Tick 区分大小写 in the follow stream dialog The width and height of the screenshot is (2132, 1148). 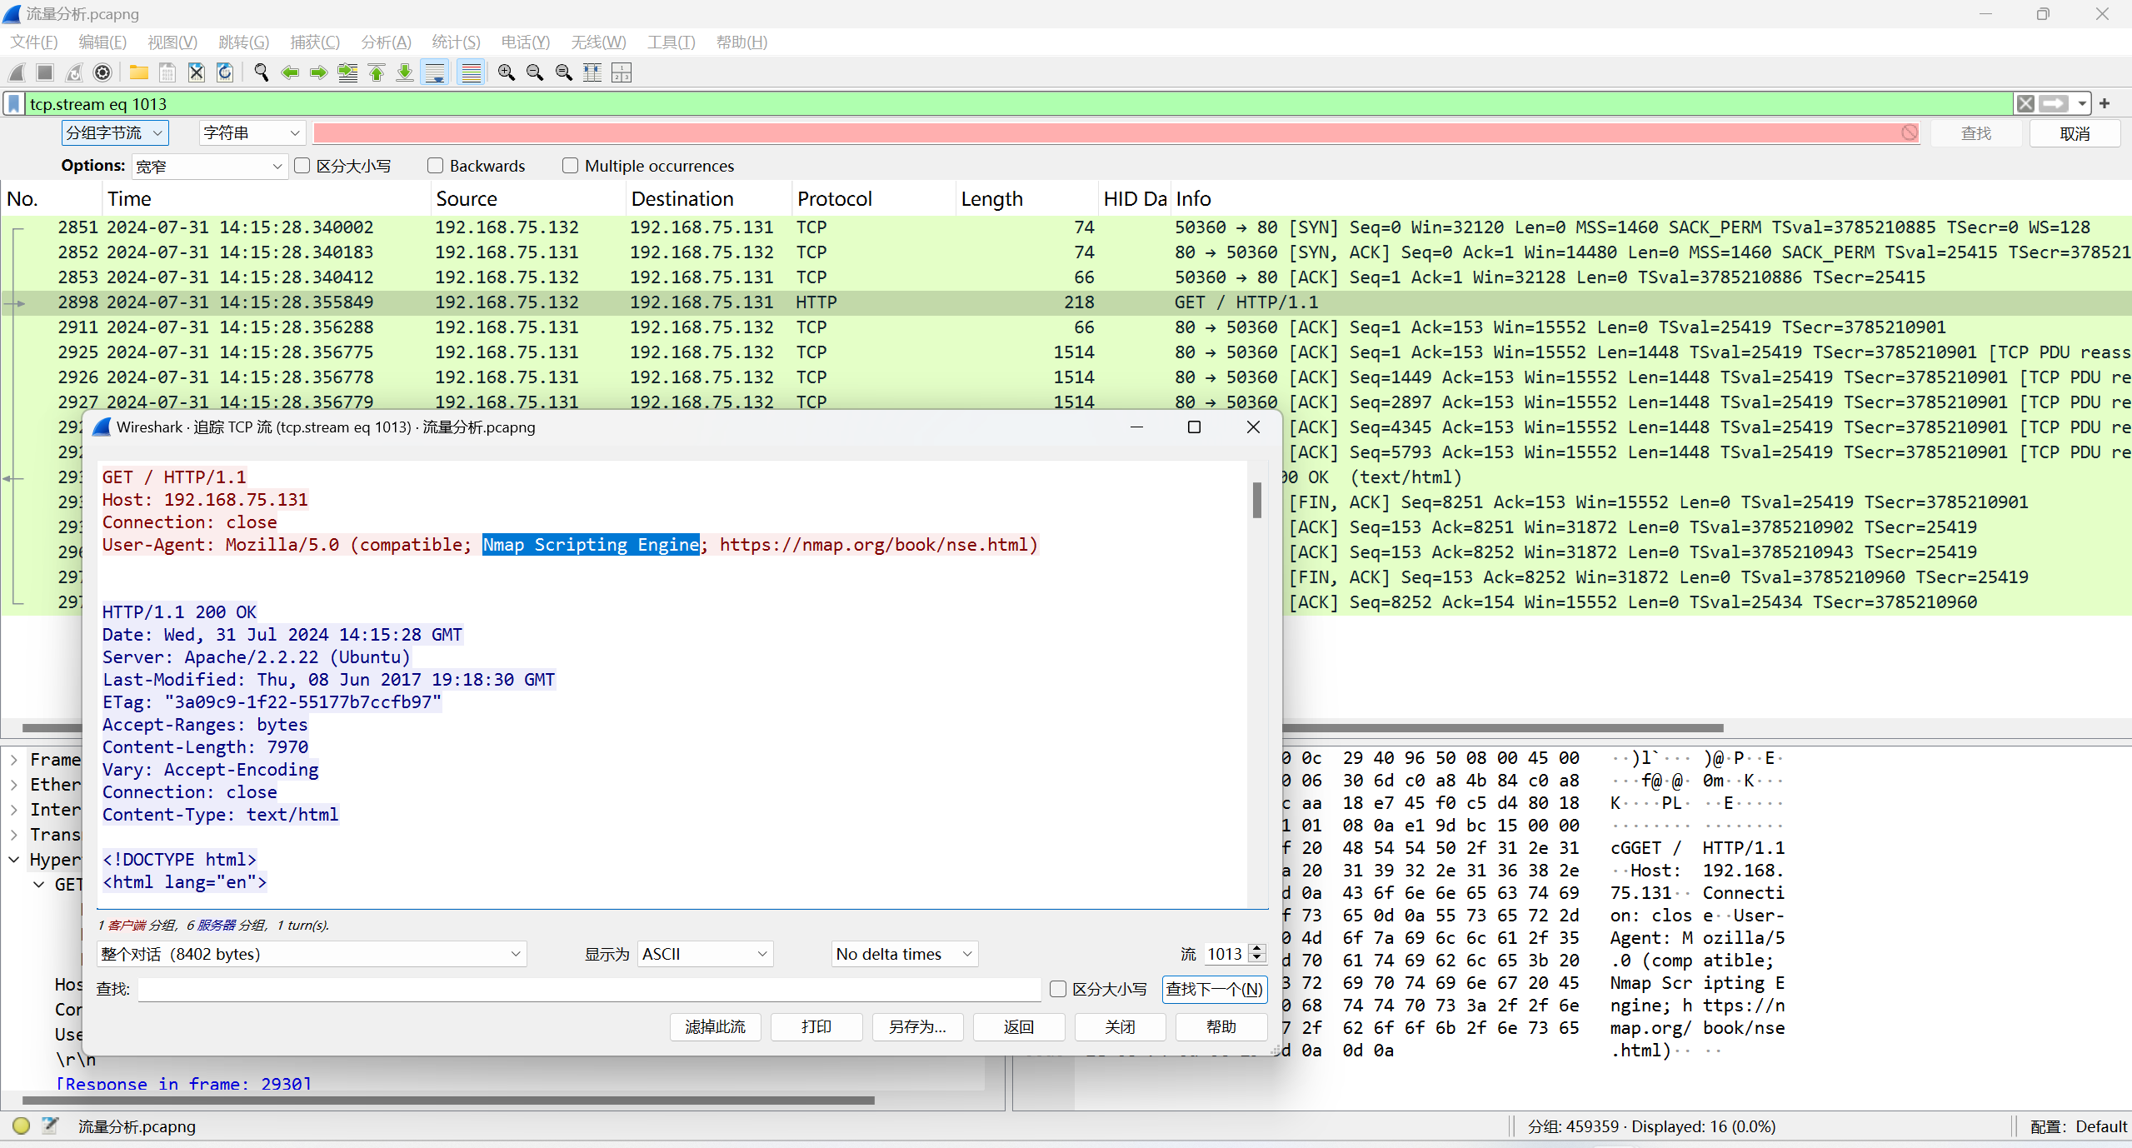point(1058,989)
